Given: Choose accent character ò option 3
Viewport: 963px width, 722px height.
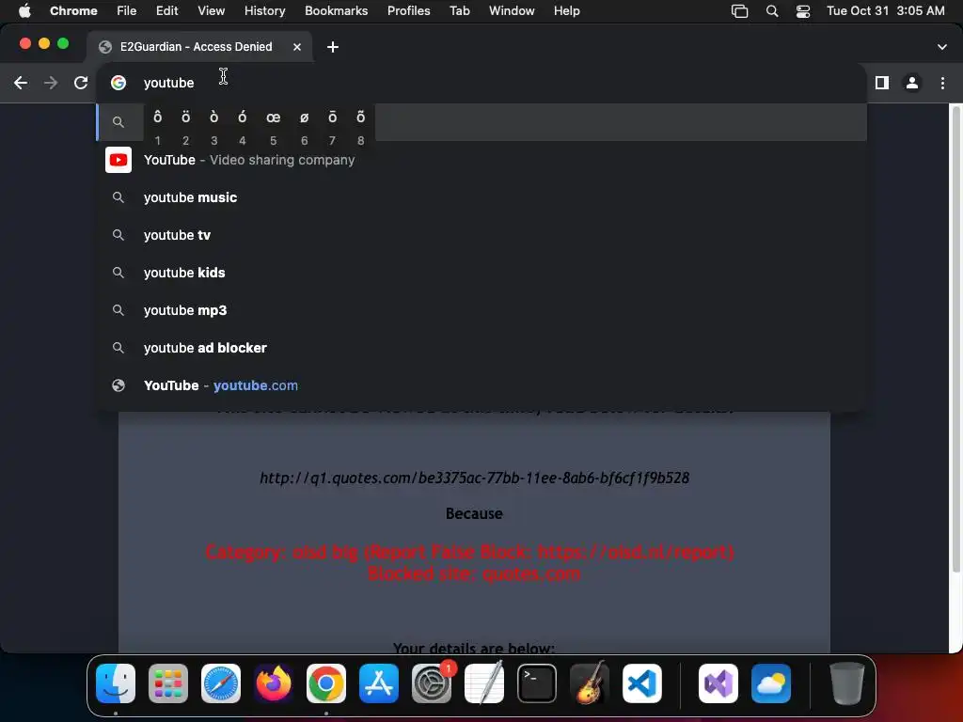Looking at the screenshot, I should coord(213,127).
